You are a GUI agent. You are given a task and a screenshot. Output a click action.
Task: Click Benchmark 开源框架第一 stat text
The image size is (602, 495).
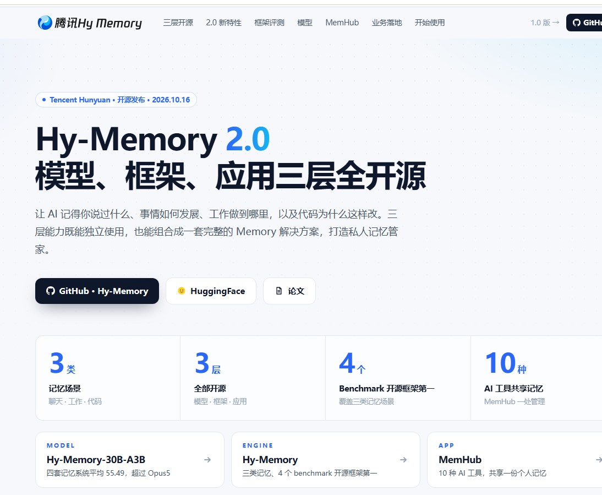(387, 389)
